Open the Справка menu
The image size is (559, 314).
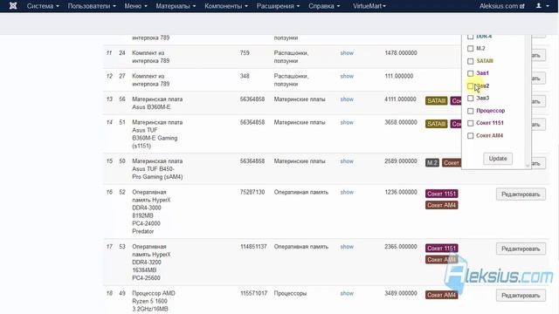pos(324,6)
